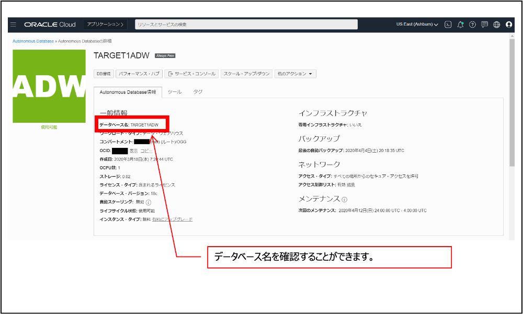The image size is (523, 314).
Task: Click the ライフサイクル状態: 使用可能 text
Action: [127, 211]
